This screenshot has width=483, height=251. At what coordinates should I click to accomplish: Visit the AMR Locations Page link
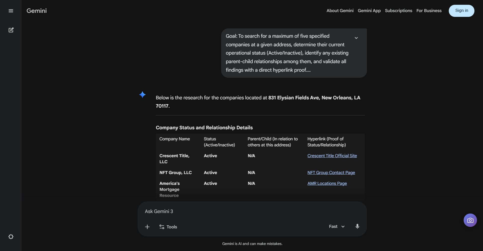click(x=327, y=183)
